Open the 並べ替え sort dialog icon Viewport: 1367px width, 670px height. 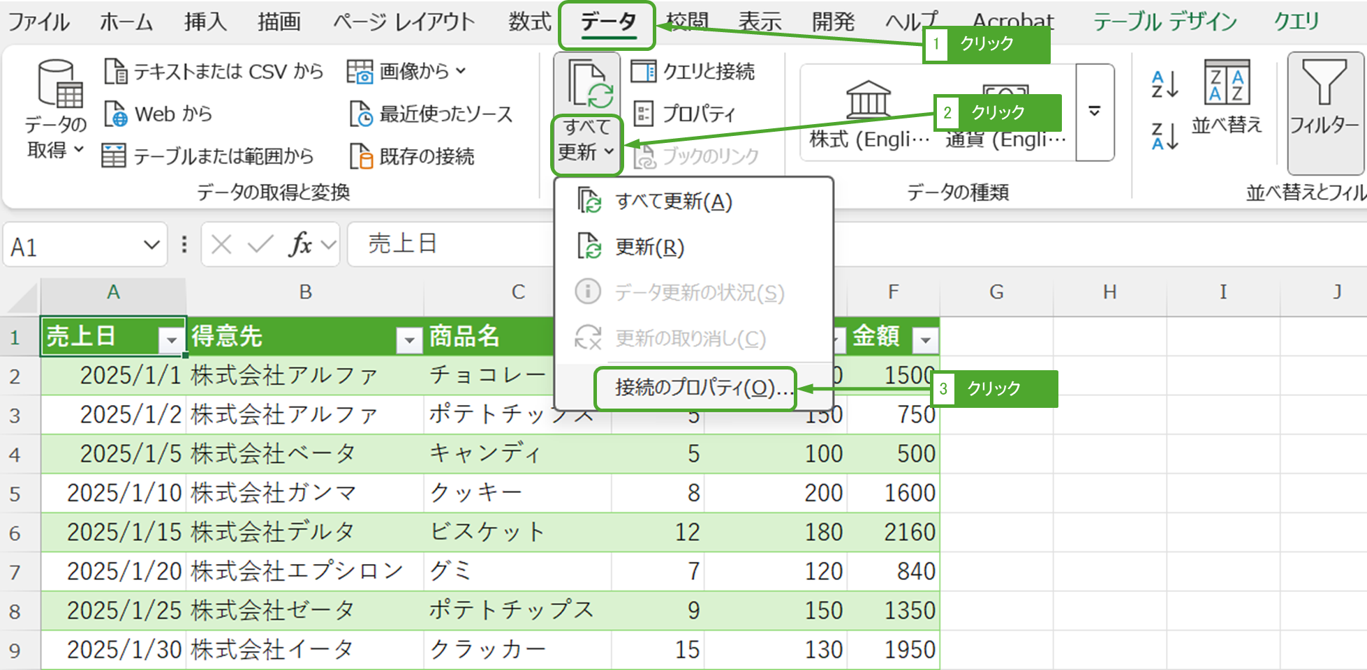[1227, 84]
